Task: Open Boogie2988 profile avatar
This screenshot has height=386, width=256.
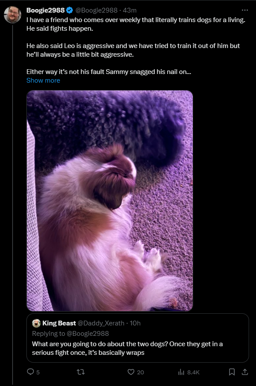Action: (13, 15)
